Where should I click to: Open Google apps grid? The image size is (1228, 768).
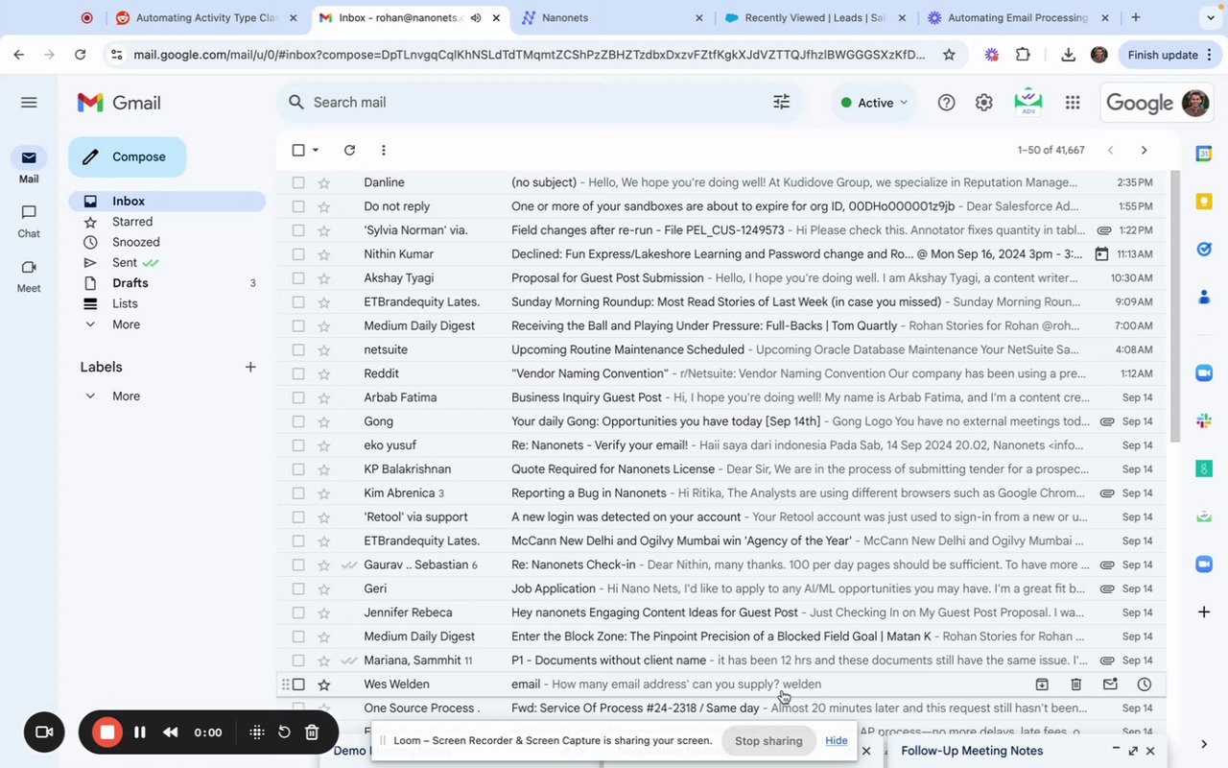tap(1073, 103)
